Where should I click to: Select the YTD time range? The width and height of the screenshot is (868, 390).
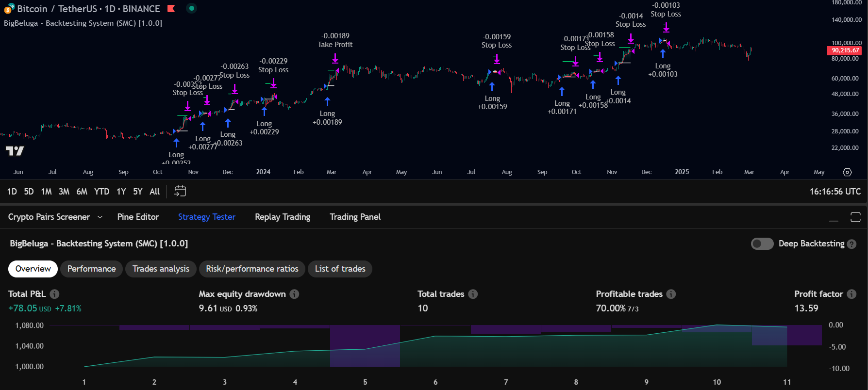pyautogui.click(x=101, y=192)
